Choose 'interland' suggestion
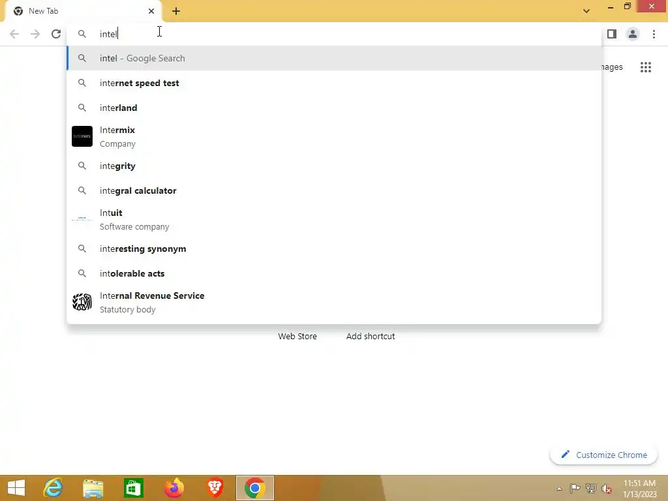Viewport: 668px width, 501px height. [x=334, y=108]
